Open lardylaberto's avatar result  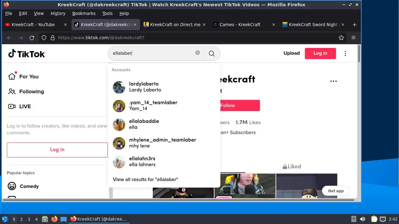[x=119, y=87]
